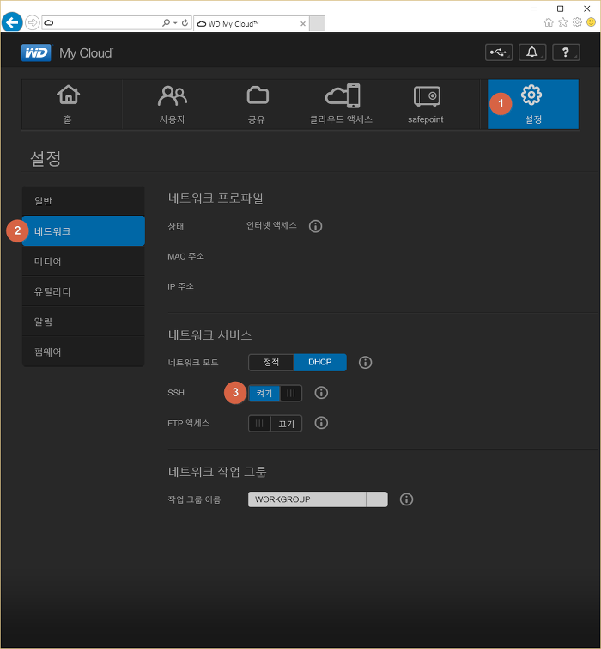Select 알림 in the settings sidebar
This screenshot has width=601, height=649.
tap(83, 321)
